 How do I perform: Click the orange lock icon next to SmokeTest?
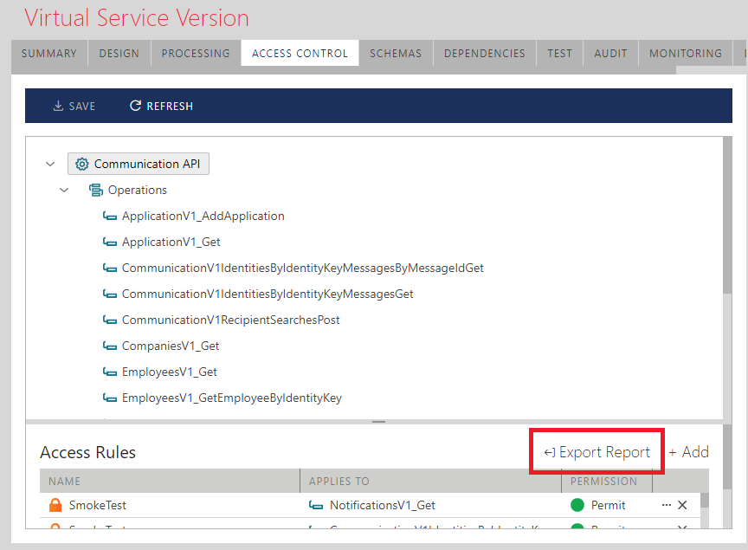click(55, 505)
